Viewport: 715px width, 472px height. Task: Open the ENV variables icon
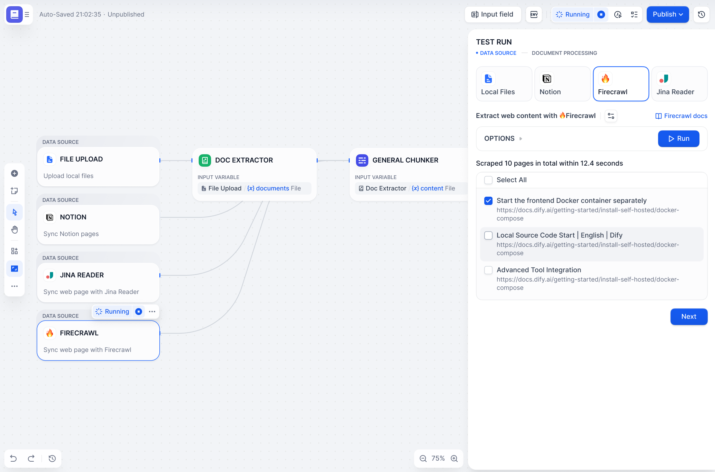tap(534, 14)
